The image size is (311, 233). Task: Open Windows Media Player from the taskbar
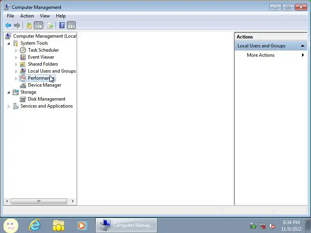coord(82,225)
